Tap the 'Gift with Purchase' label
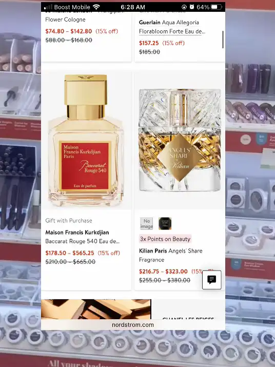This screenshot has height=367, width=275. click(x=69, y=221)
